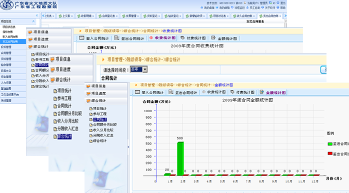Select highlighted 支出合同台账 in main sidebar

click(13, 41)
